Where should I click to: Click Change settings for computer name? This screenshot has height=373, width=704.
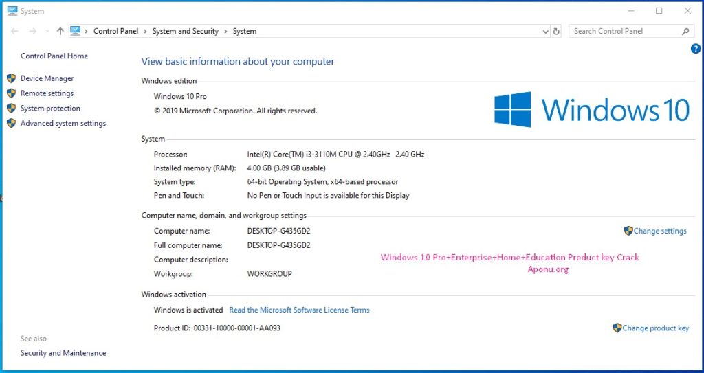[660, 231]
